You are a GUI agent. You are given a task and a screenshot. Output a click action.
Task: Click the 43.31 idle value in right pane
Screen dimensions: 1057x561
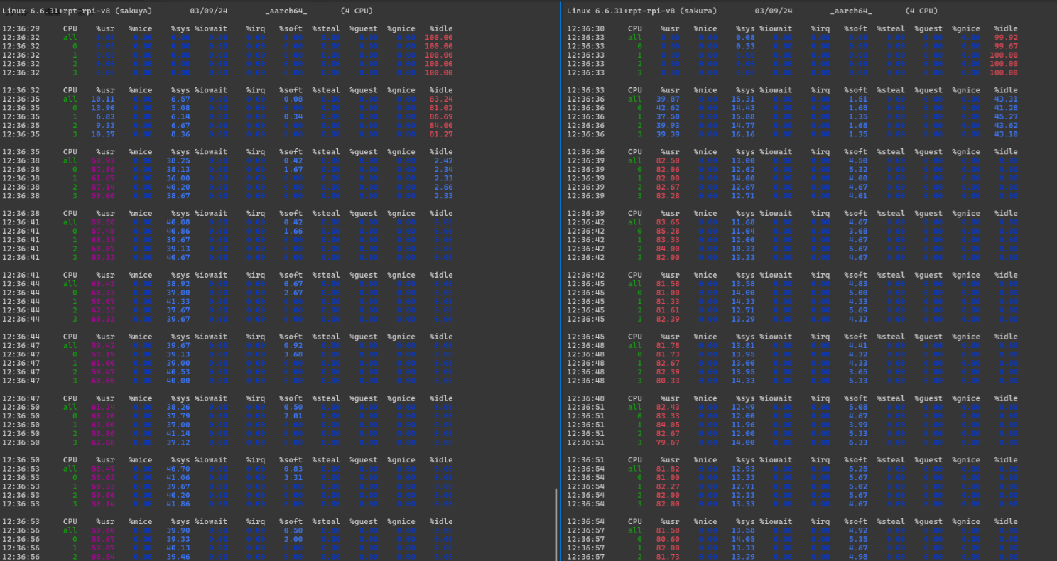coord(1005,99)
